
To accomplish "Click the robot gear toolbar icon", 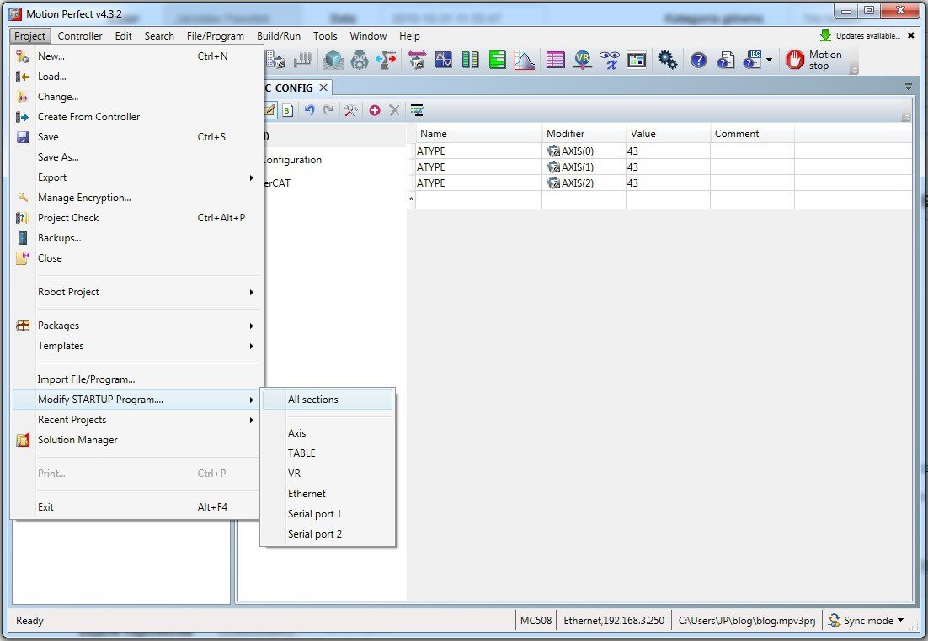I will pyautogui.click(x=360, y=60).
